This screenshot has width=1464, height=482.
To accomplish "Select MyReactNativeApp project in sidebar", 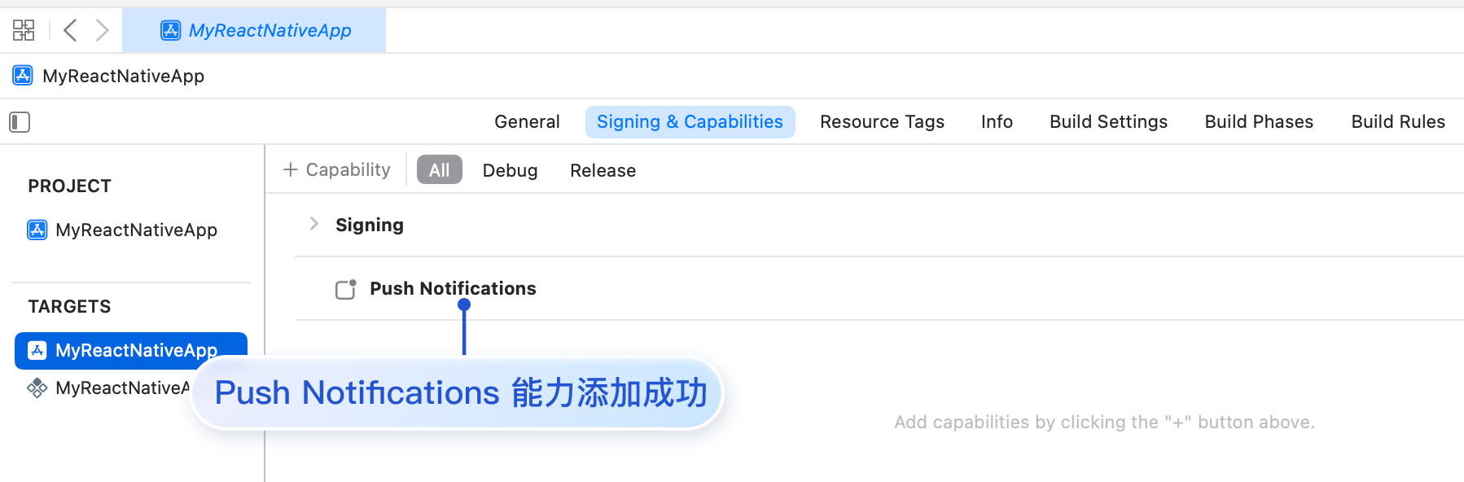I will pos(135,230).
